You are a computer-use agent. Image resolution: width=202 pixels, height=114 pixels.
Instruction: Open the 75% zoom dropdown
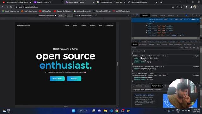(78, 16)
